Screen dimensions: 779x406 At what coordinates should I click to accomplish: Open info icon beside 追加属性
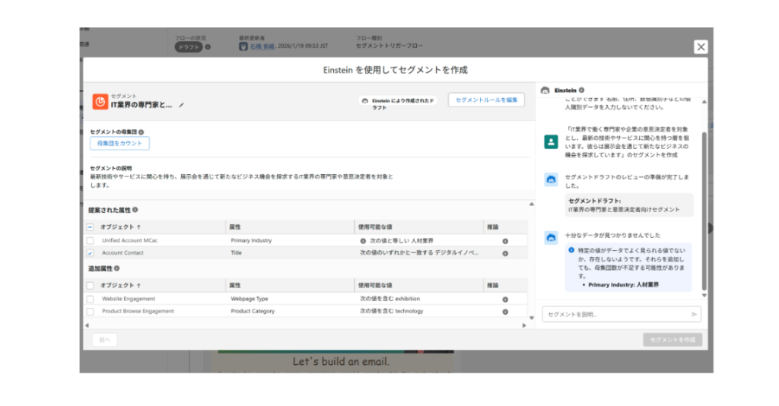tap(116, 268)
